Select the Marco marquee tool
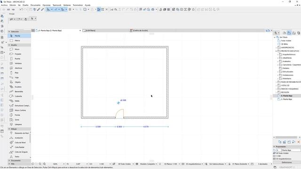 tap(19, 41)
